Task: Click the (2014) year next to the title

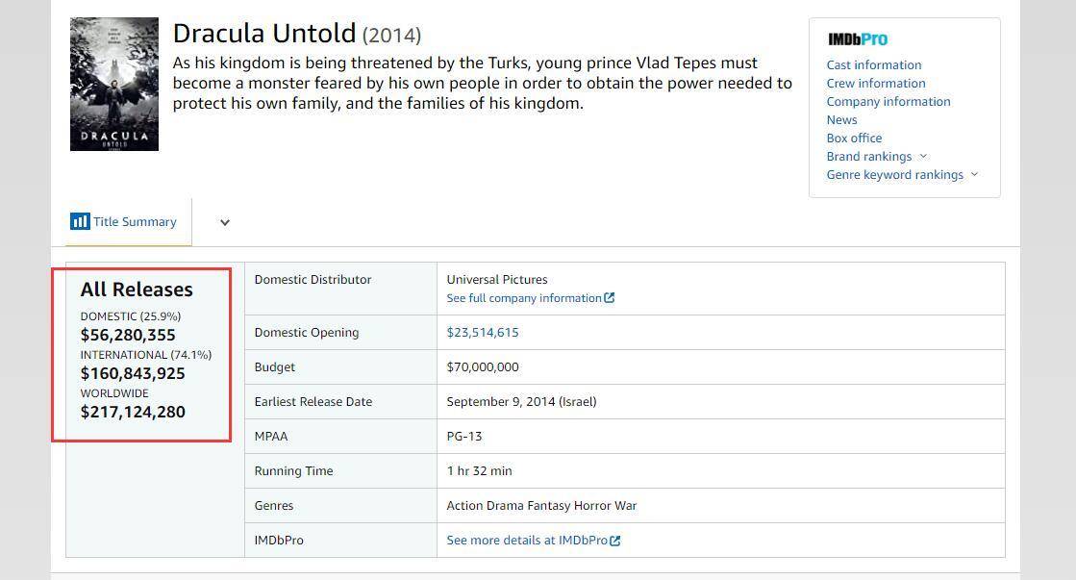Action: pyautogui.click(x=391, y=35)
